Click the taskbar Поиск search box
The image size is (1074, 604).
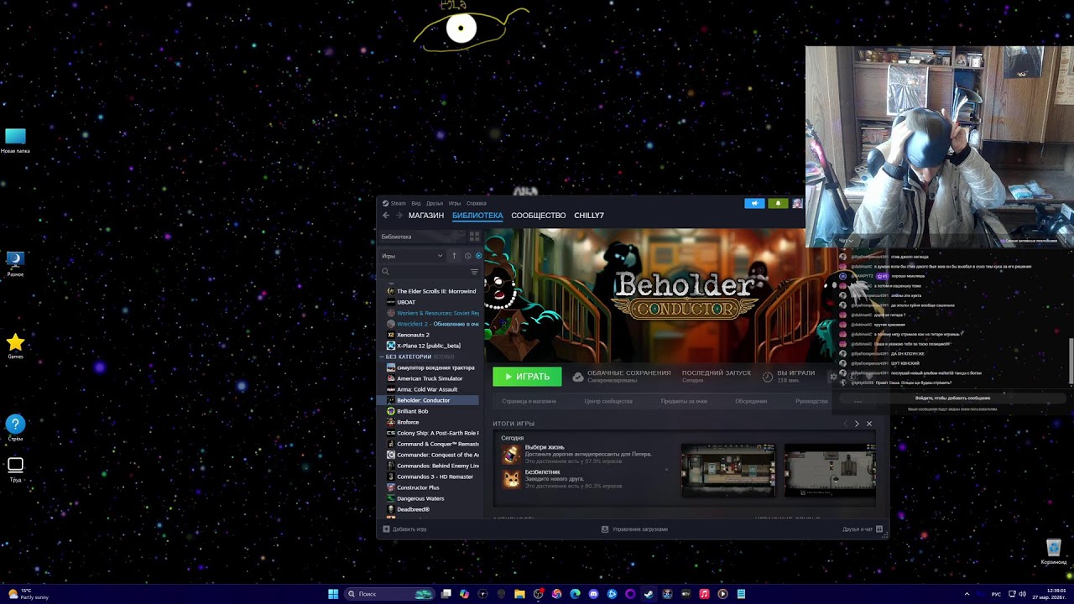389,594
